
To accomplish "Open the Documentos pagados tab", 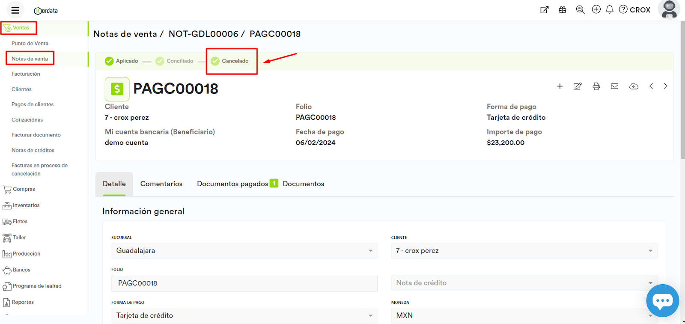I will point(232,184).
